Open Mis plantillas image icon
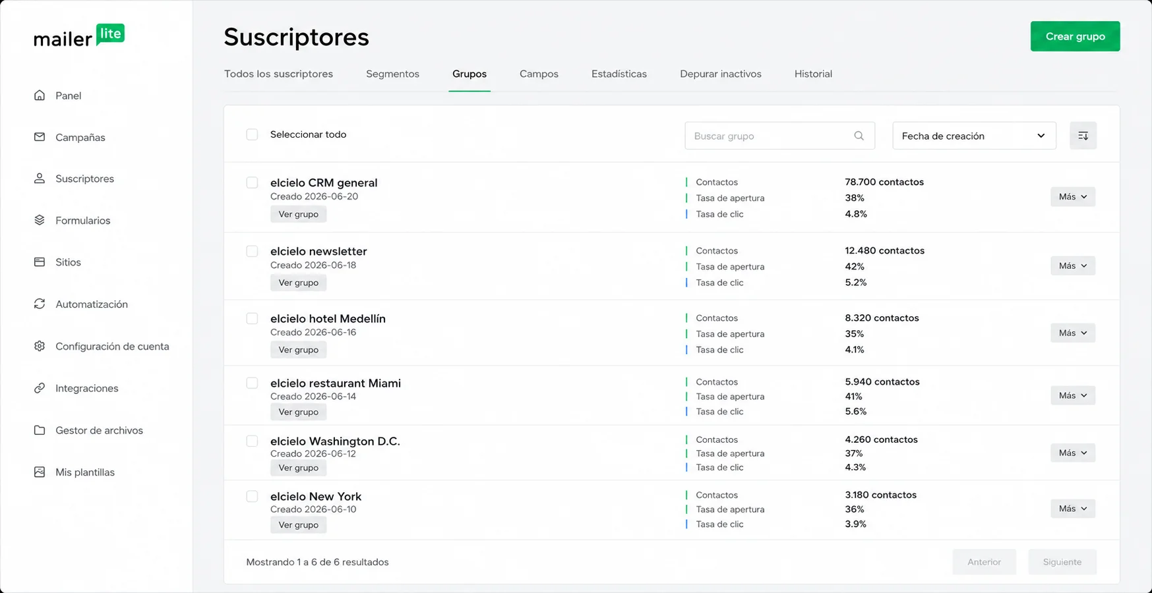The height and width of the screenshot is (593, 1152). 40,472
